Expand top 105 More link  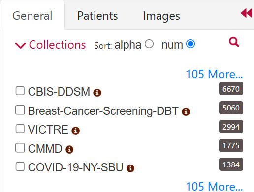[214, 74]
